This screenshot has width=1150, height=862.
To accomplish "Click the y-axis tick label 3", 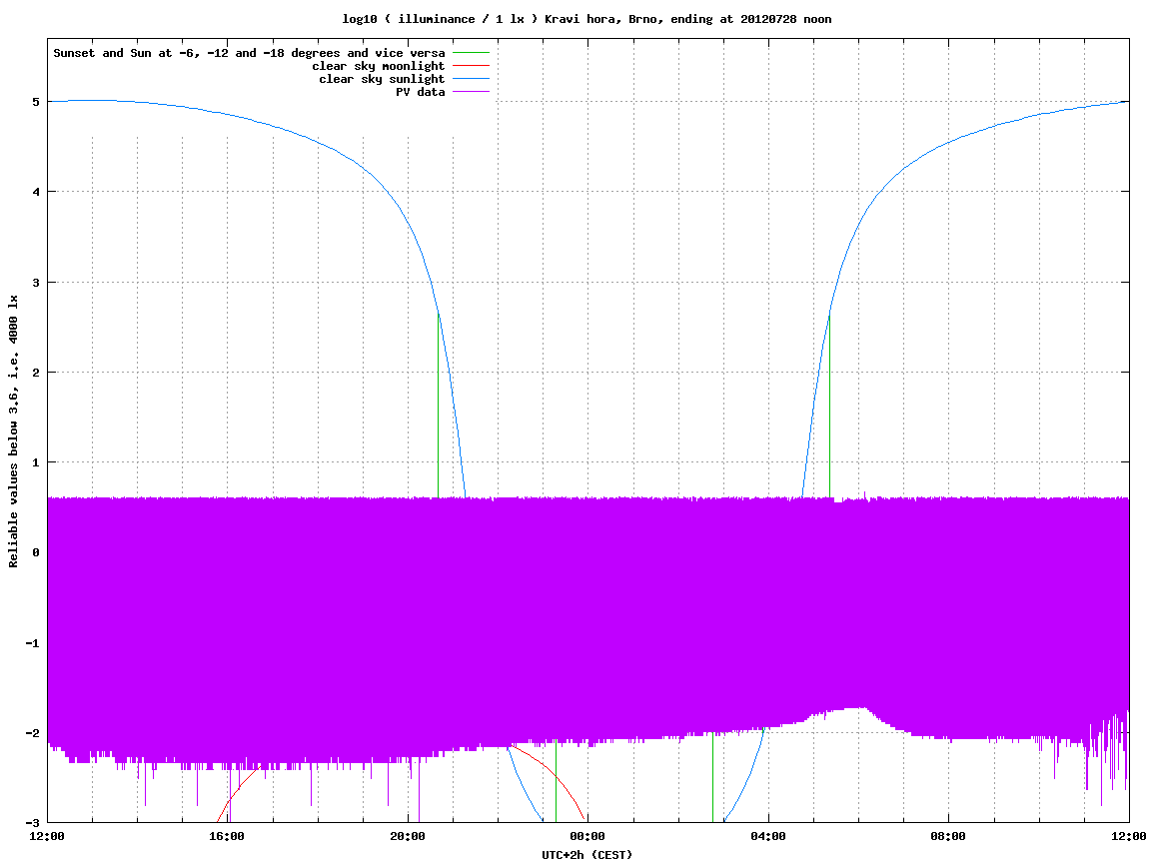I will point(35,283).
